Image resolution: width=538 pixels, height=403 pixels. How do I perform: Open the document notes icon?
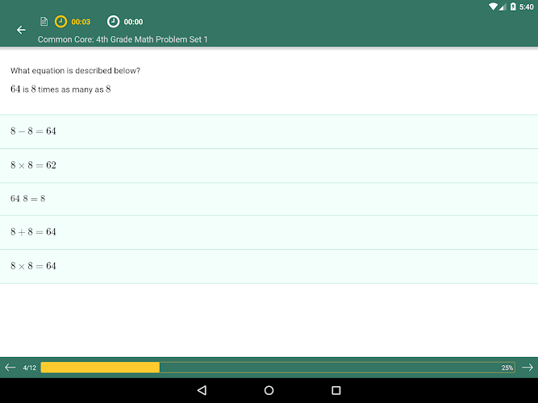coord(44,22)
